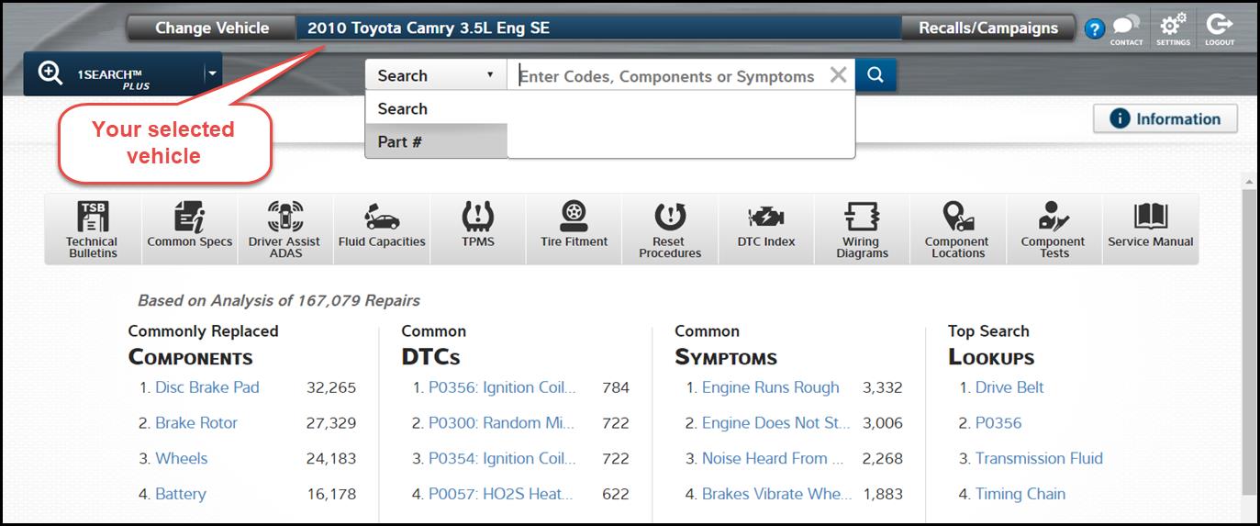Image resolution: width=1260 pixels, height=526 pixels.
Task: Open Reset Procedures icon
Action: click(x=670, y=229)
